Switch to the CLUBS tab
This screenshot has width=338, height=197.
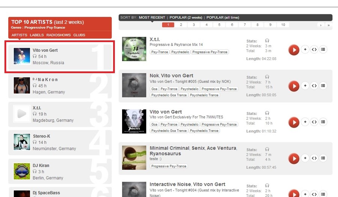coord(79,35)
